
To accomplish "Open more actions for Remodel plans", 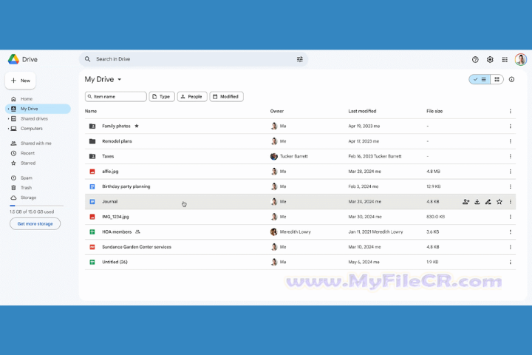I will click(x=511, y=141).
